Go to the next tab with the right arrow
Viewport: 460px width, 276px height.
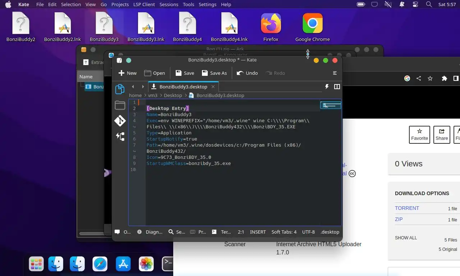(143, 87)
